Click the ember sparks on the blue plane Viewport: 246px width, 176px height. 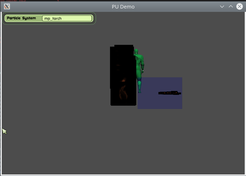[x=170, y=93]
